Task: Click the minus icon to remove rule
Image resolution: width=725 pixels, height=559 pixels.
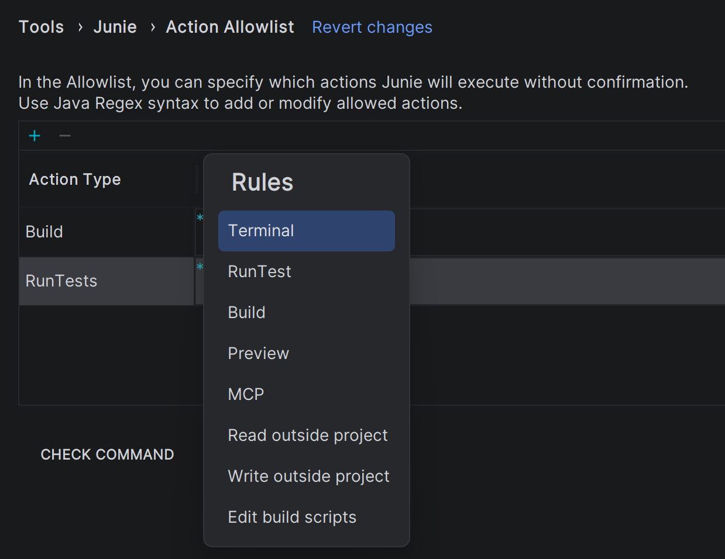Action: (65, 136)
